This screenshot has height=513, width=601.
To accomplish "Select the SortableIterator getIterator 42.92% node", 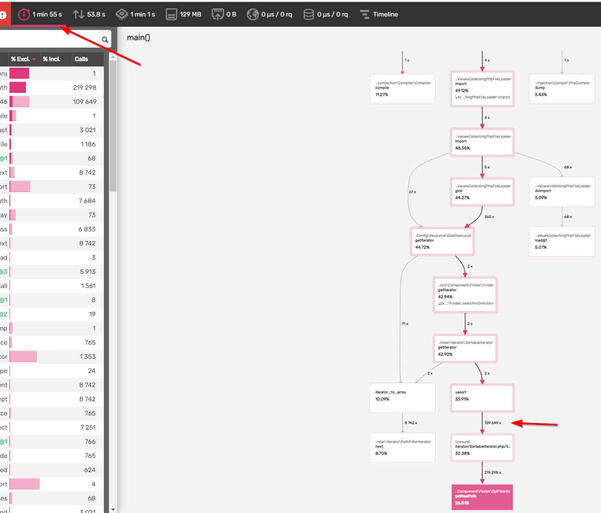I will (465, 349).
